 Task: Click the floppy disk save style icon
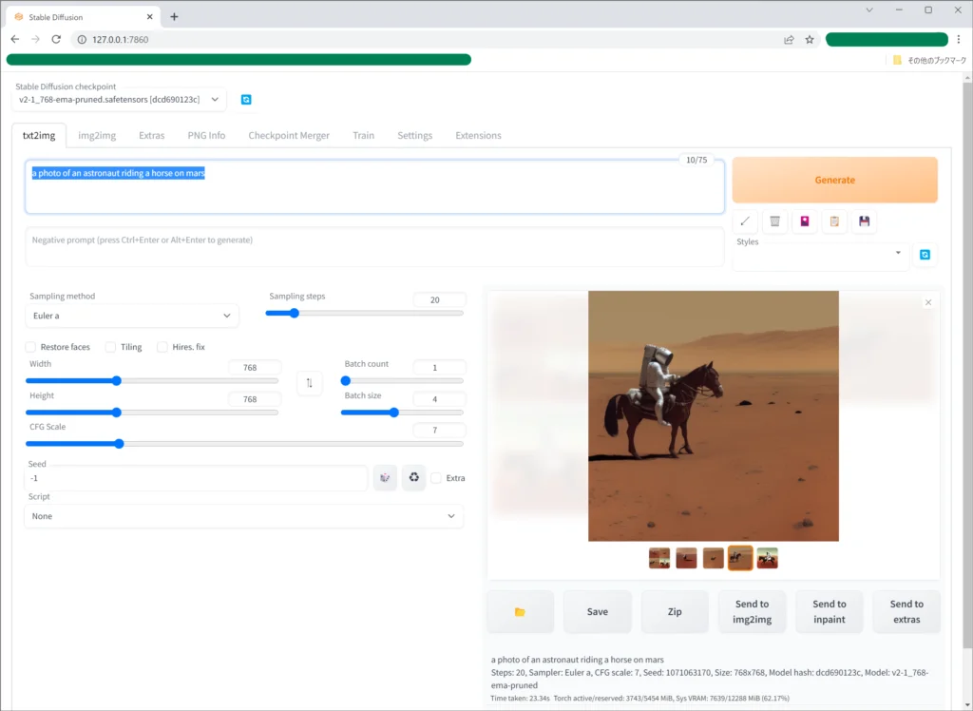click(864, 221)
